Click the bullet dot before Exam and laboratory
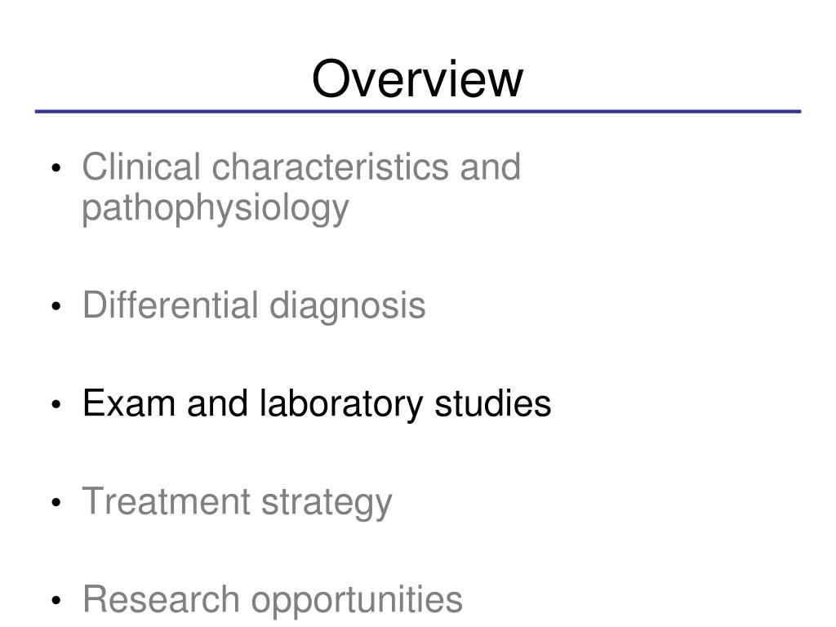 pyautogui.click(x=56, y=406)
